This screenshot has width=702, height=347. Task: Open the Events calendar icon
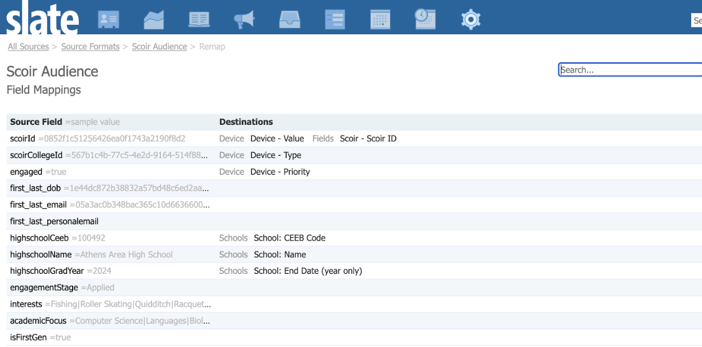point(380,20)
